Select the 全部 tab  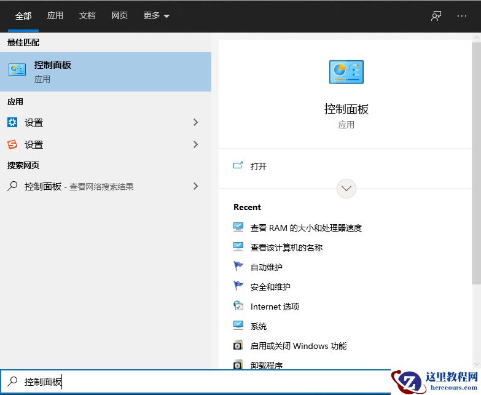pyautogui.click(x=23, y=15)
